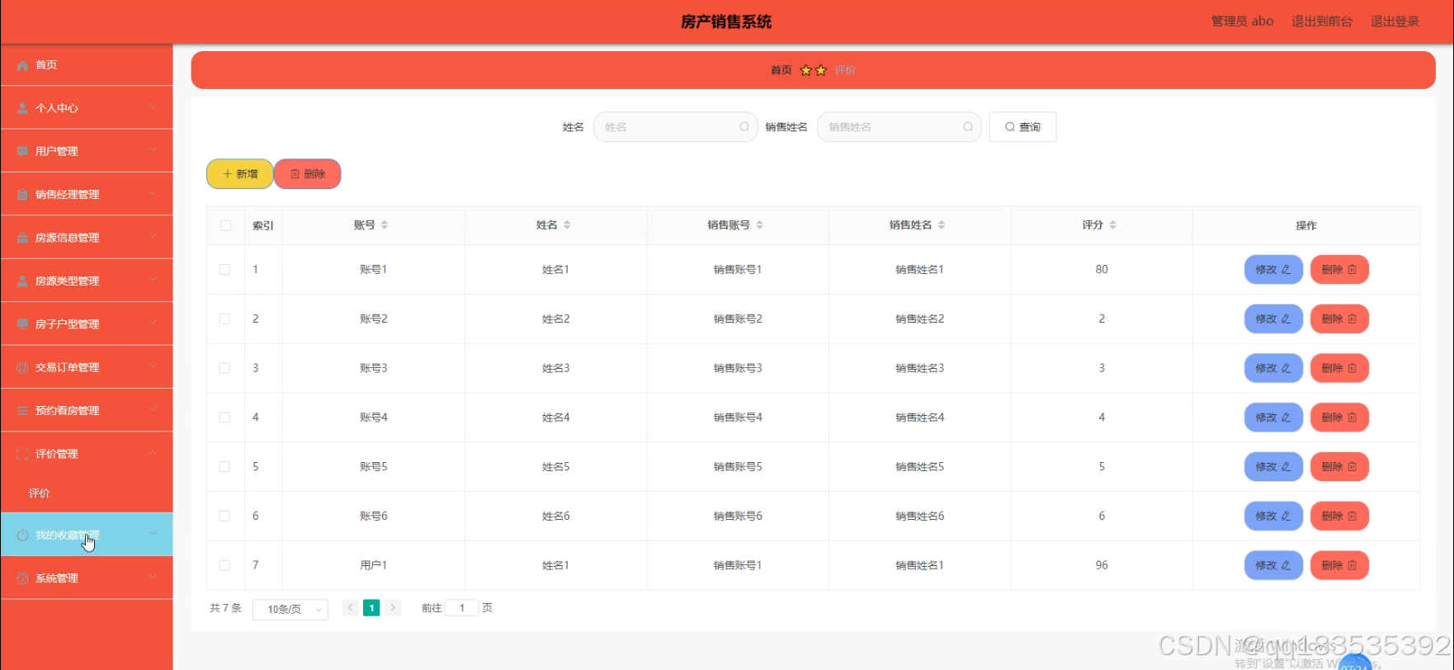Go to next page arrow in pagination
Screen dimensions: 1454x670
(393, 608)
